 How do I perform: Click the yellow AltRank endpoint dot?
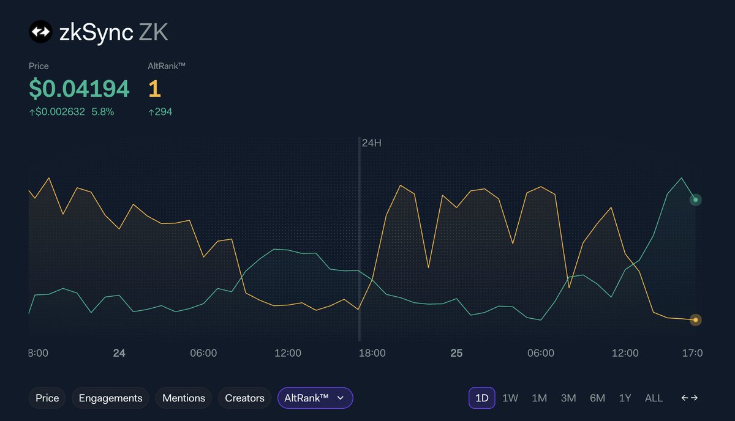[x=695, y=319]
